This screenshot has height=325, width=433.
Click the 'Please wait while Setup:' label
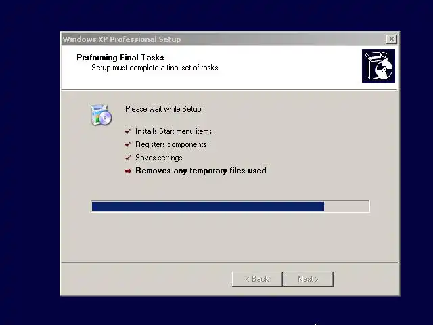164,109
